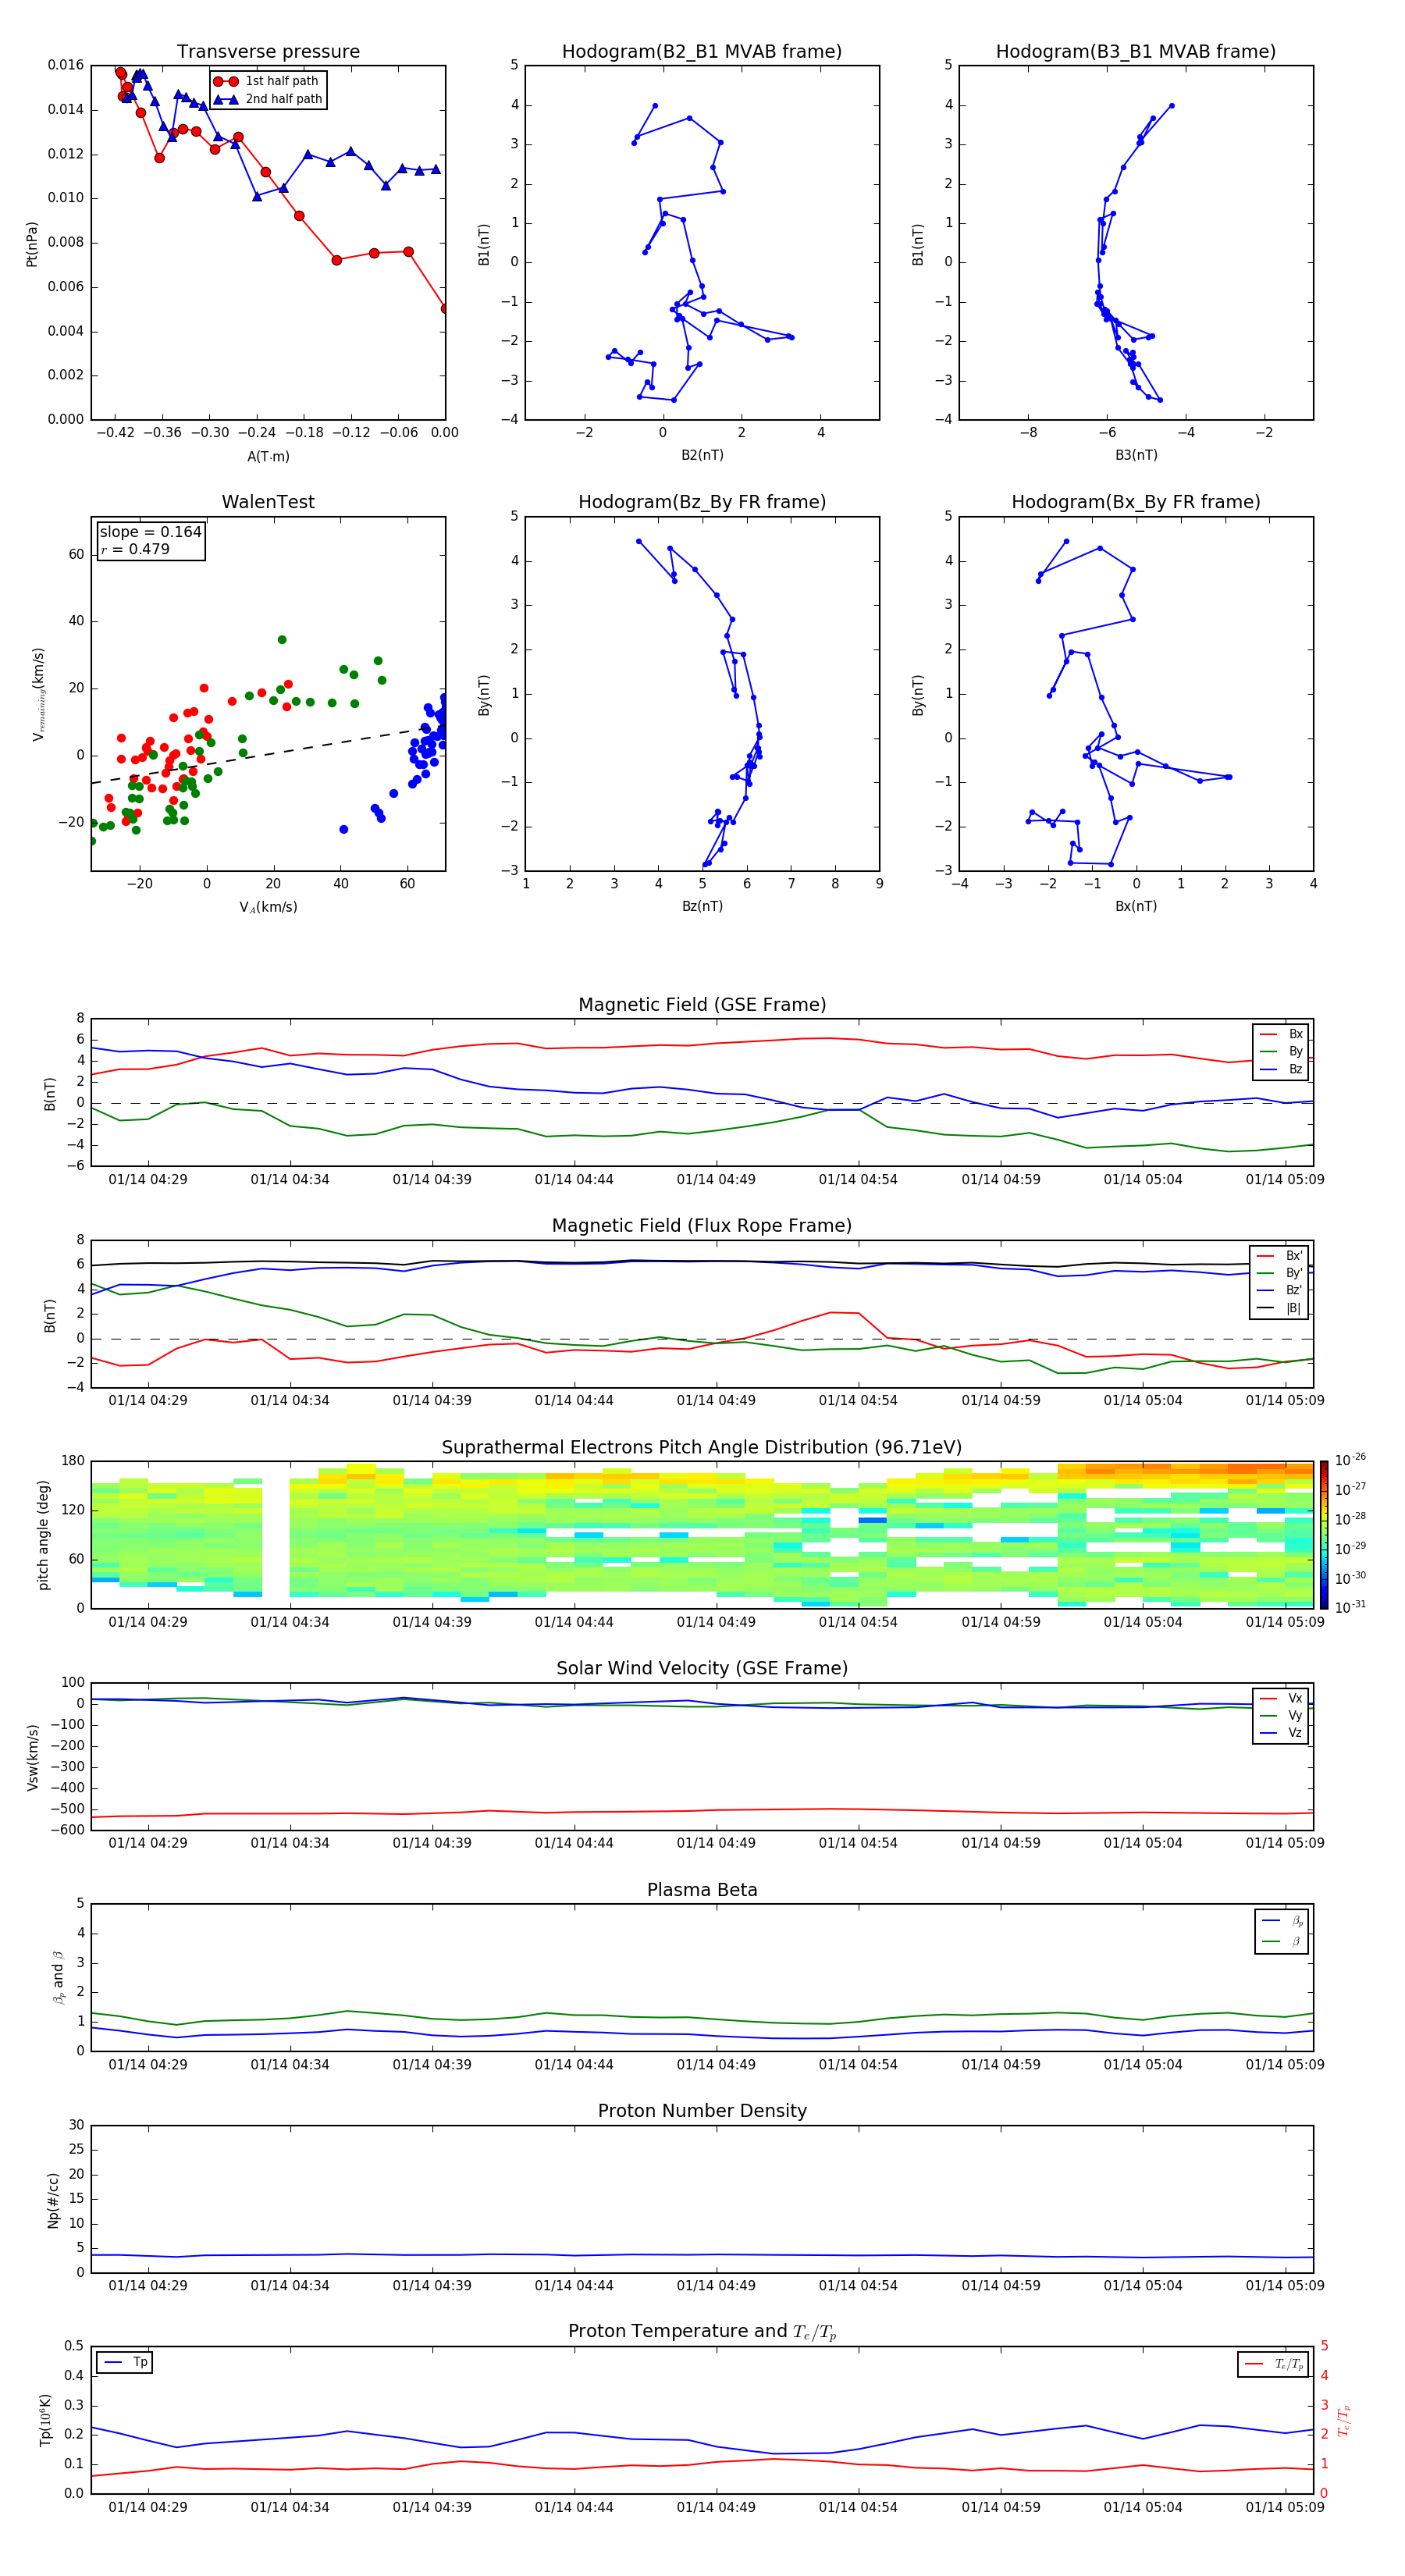Click the 'Bx' entry in GSE legend

(x=1282, y=1034)
